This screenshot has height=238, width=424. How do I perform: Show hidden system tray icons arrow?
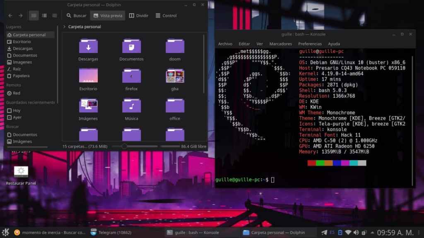click(x=372, y=233)
